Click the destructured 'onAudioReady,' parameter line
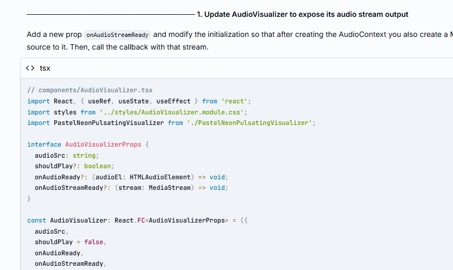The width and height of the screenshot is (453, 270). [59, 253]
